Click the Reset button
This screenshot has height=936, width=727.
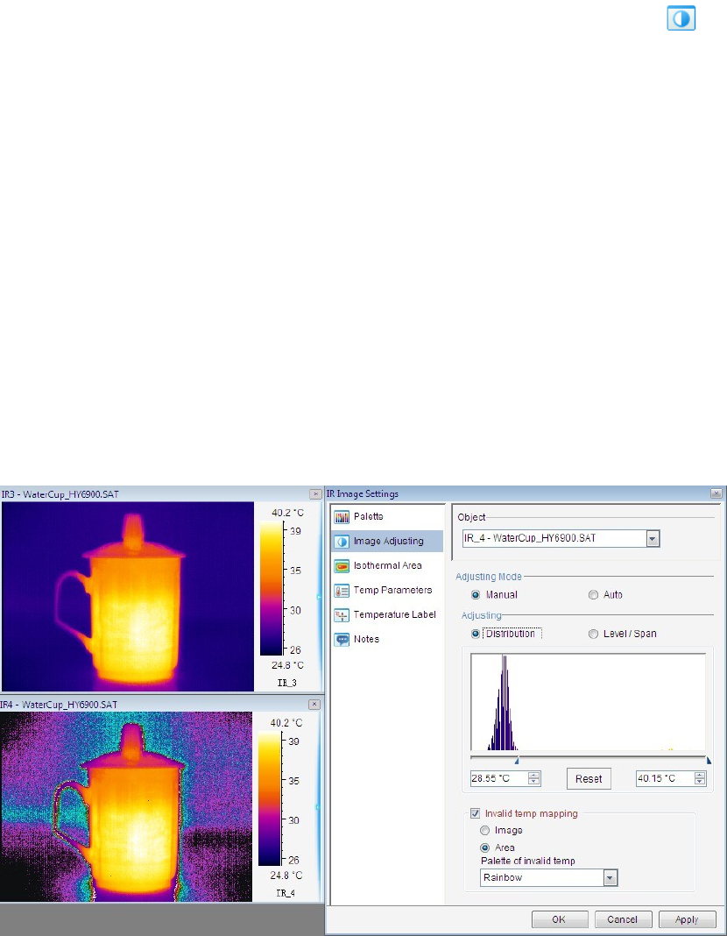589,778
